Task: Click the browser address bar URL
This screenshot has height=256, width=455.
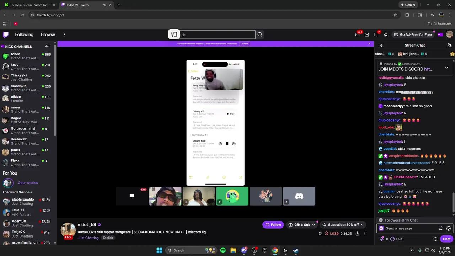Action: (x=50, y=15)
